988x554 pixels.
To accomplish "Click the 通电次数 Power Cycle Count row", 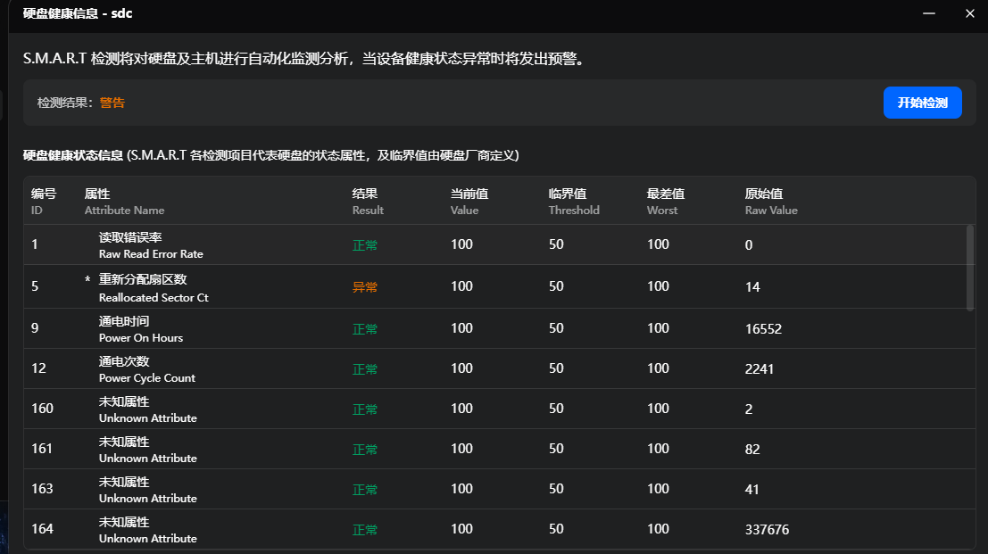I will click(500, 368).
